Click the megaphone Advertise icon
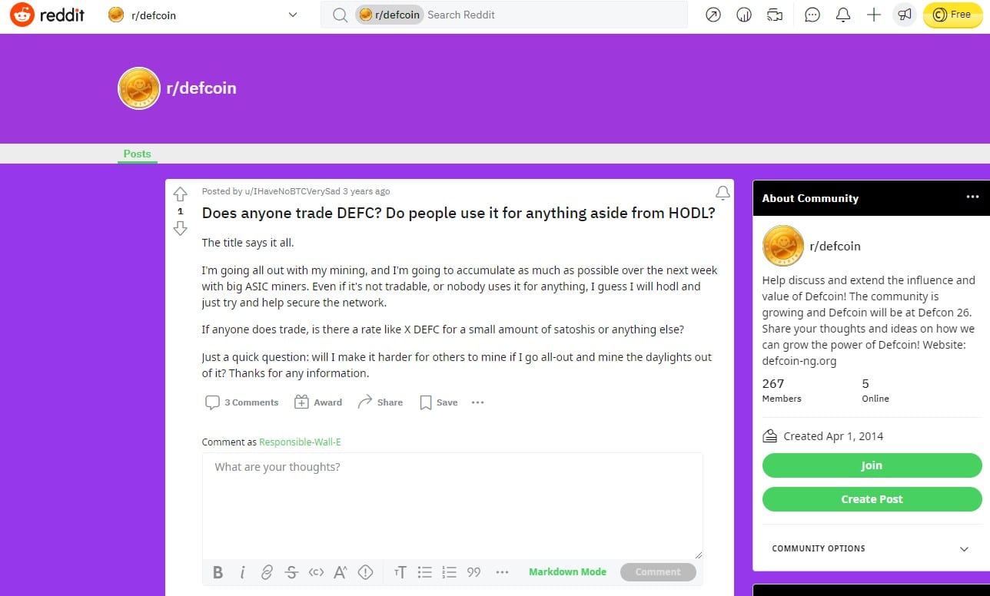 [905, 15]
